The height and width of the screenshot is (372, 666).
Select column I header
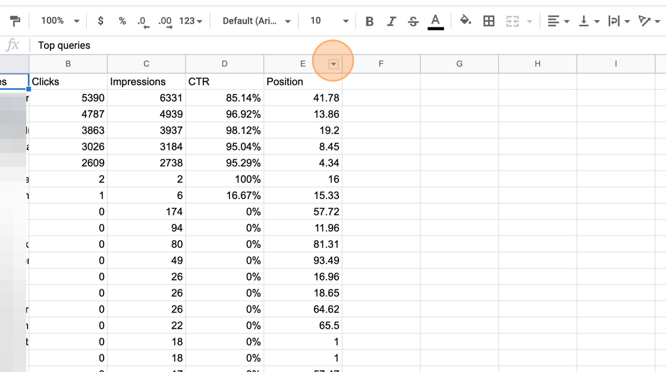[x=615, y=64]
